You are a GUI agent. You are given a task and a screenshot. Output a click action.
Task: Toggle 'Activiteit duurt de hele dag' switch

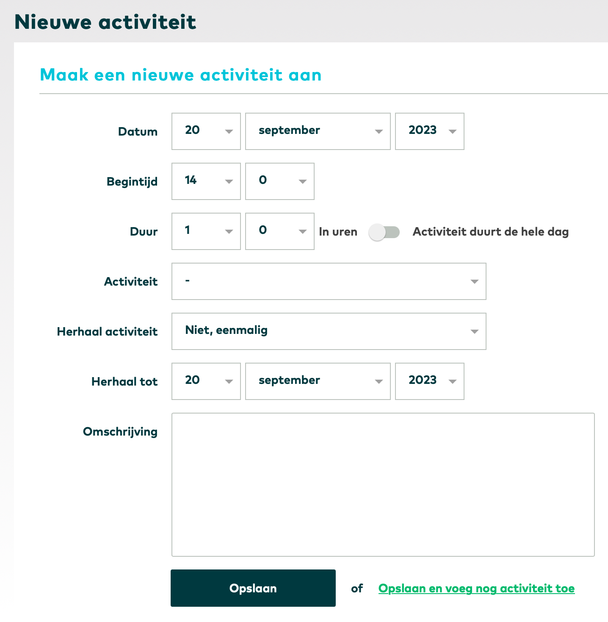point(384,232)
